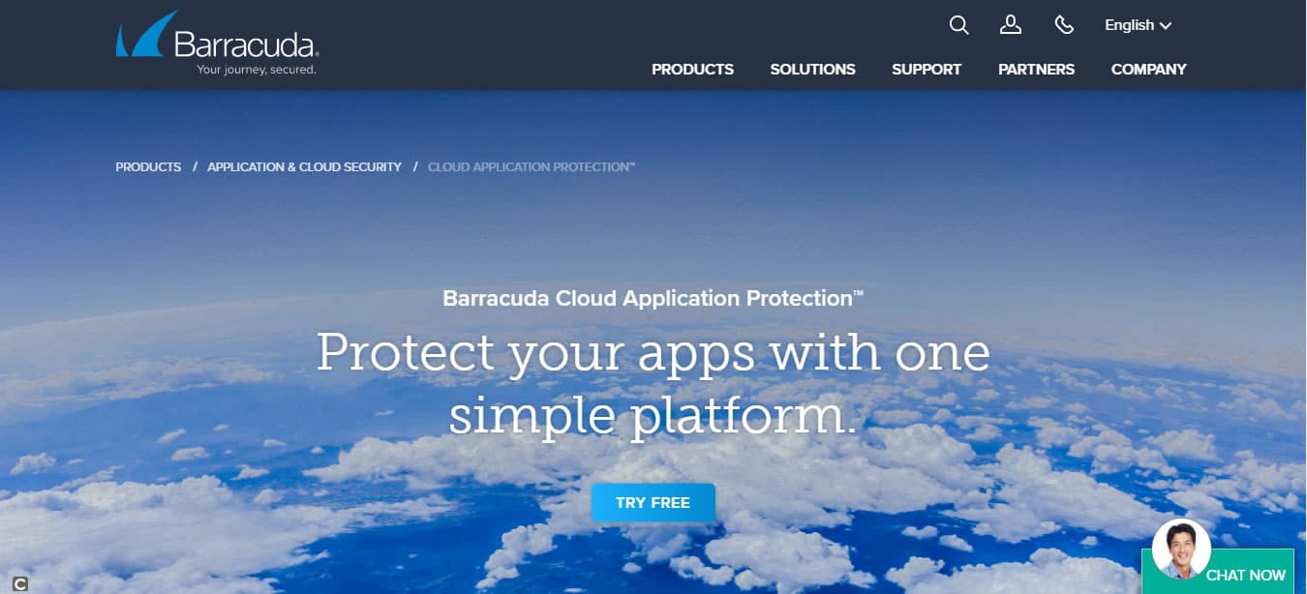Expand the English language dropdown
Screen dimensions: 1307x594
pos(1139,25)
